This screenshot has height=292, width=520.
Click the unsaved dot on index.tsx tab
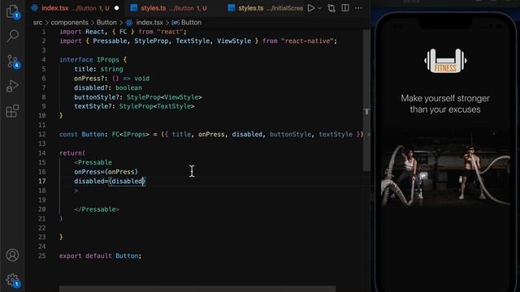[117, 8]
